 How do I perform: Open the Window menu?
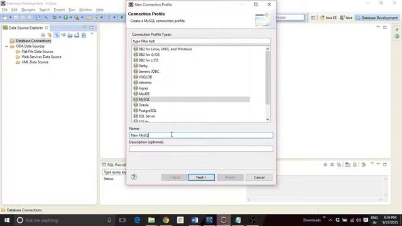click(x=85, y=10)
